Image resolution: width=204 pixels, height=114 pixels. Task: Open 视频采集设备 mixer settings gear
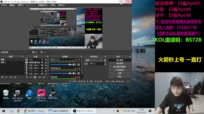pos(79,73)
